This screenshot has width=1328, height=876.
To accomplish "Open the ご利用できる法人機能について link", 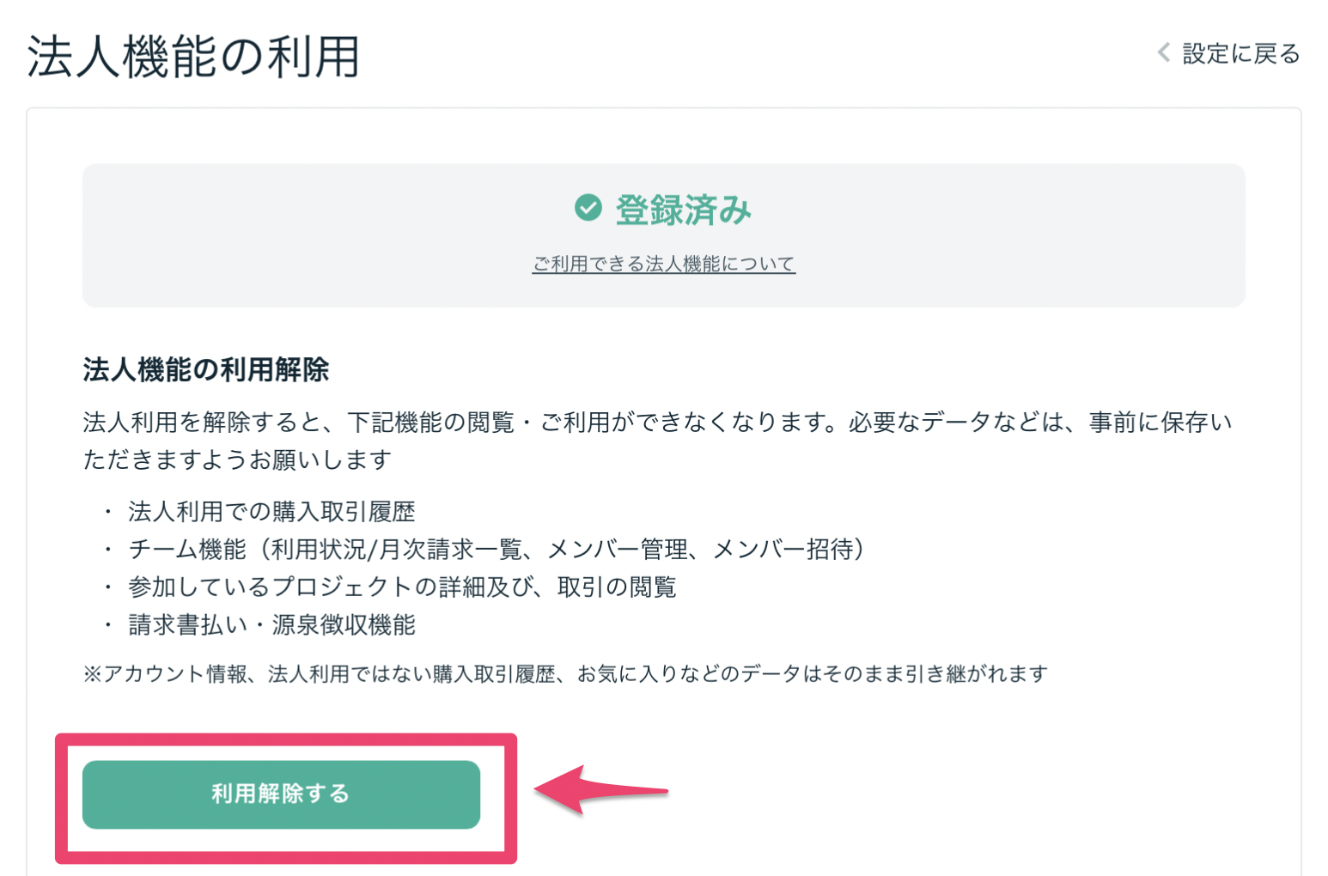I will click(663, 264).
